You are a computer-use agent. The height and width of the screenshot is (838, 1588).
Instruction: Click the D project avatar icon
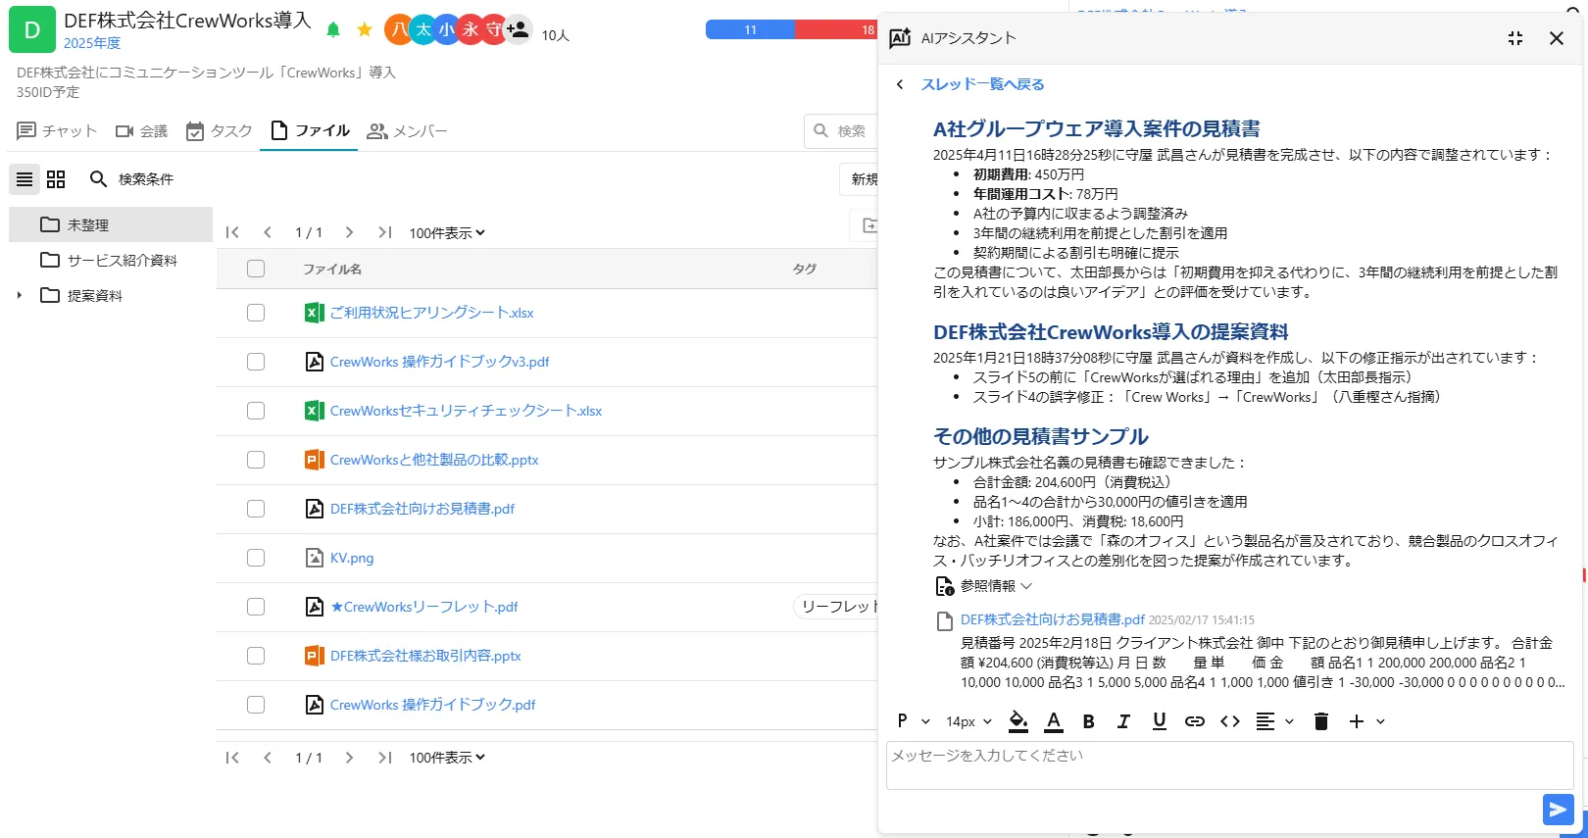[32, 30]
